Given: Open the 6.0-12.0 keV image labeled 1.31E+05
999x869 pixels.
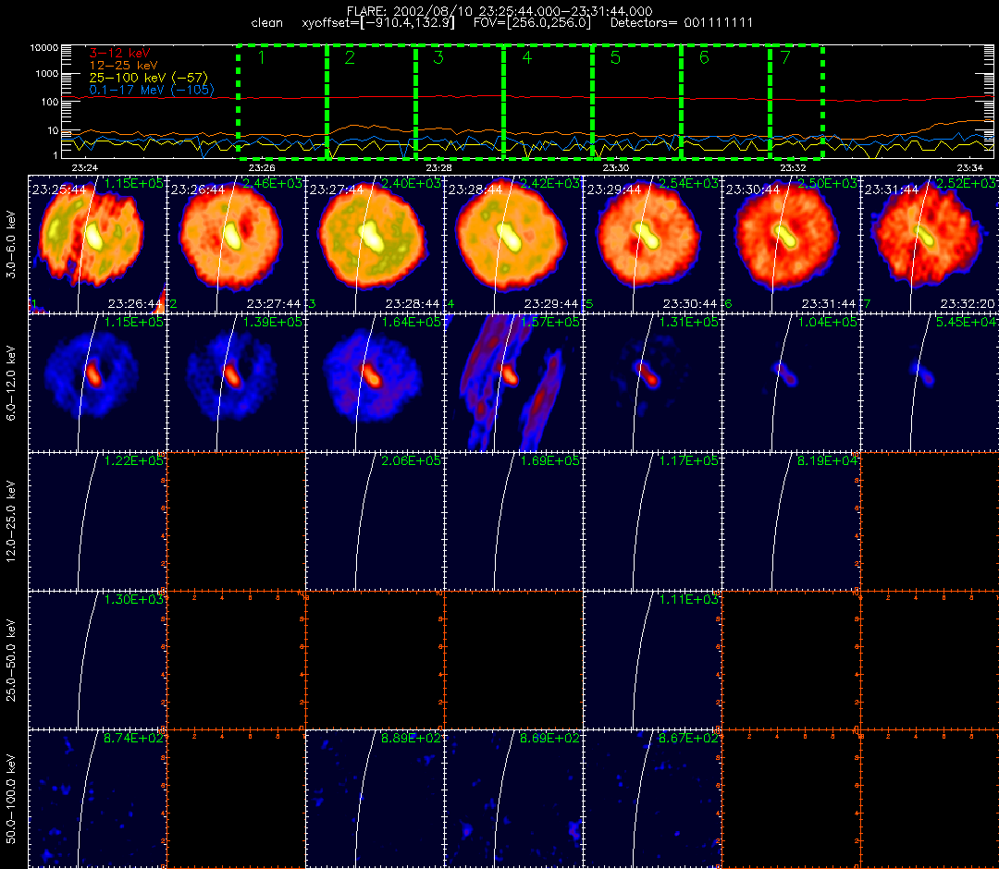Looking at the screenshot, I should (x=652, y=384).
